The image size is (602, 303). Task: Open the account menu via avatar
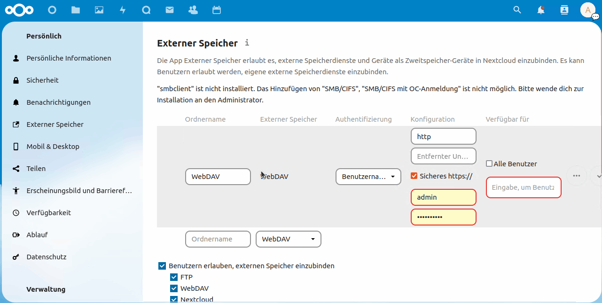pyautogui.click(x=588, y=10)
